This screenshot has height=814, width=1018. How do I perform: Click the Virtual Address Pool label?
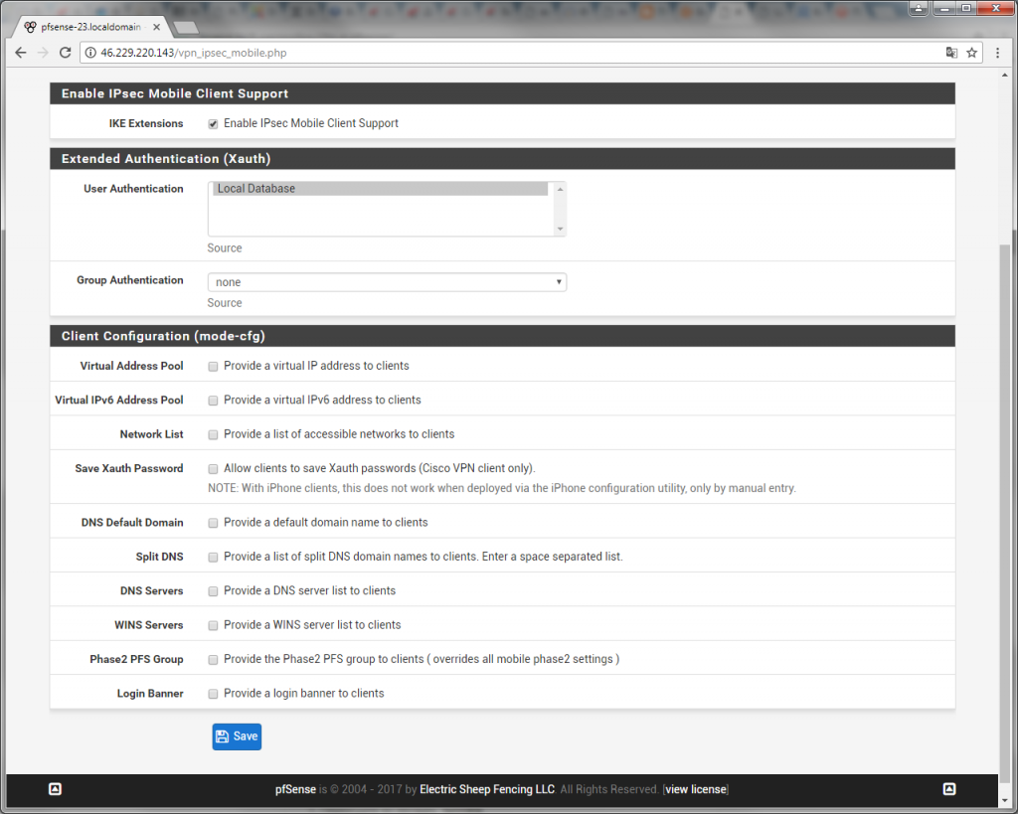(132, 366)
